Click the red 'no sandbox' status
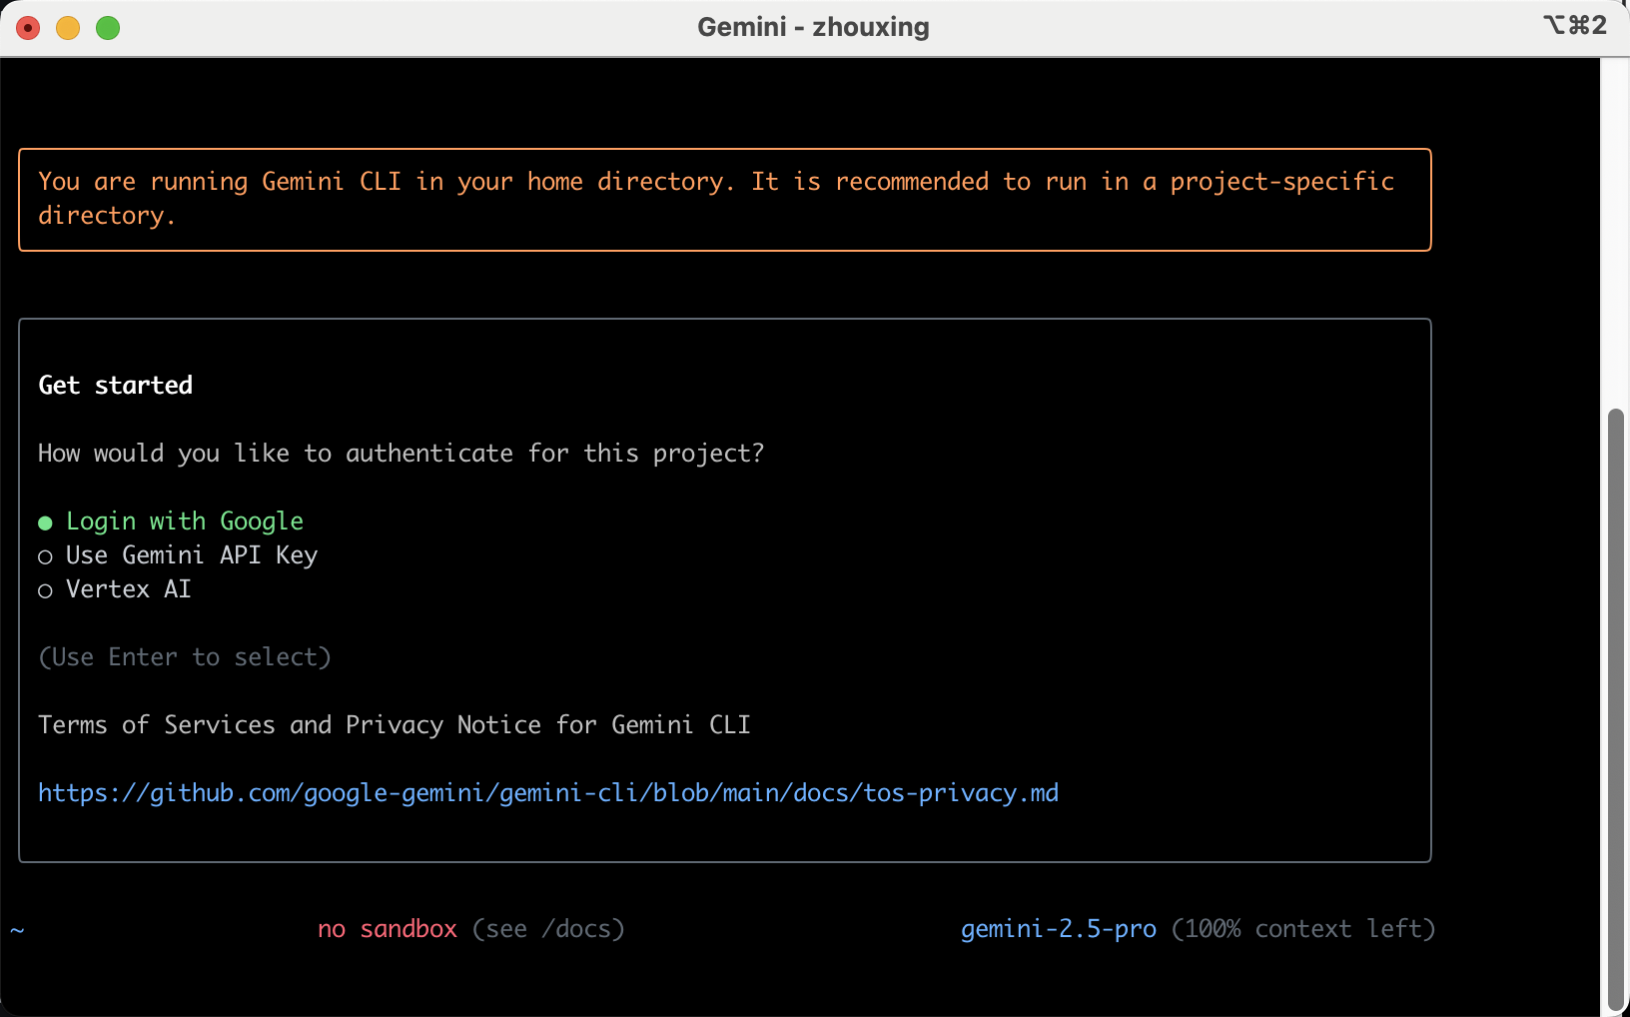 pos(387,929)
